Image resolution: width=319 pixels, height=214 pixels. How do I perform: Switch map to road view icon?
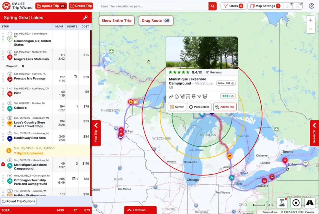point(310,203)
